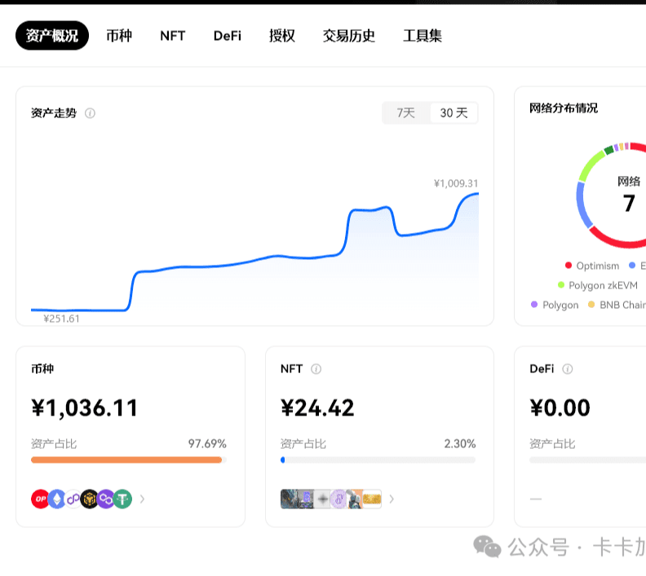Click the info icon beside 资产走势
Screen dimensions: 646x576
90,113
